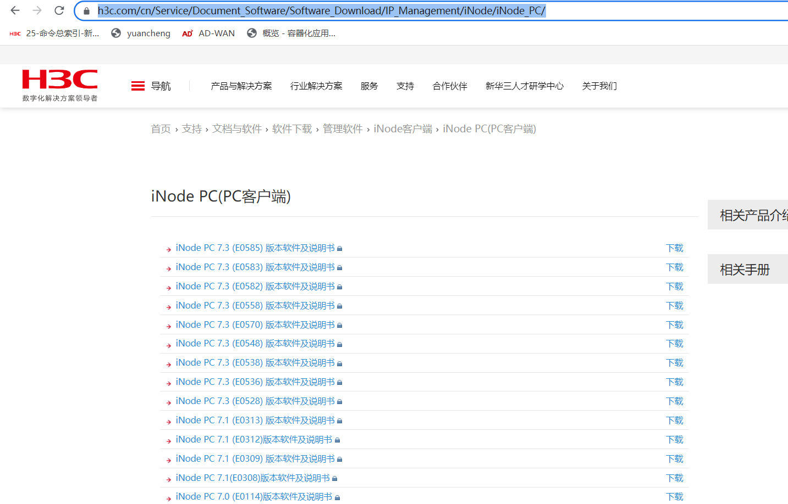Open iNode PC 7.1 (E0313) software page
This screenshot has width=788, height=504.
coord(255,421)
